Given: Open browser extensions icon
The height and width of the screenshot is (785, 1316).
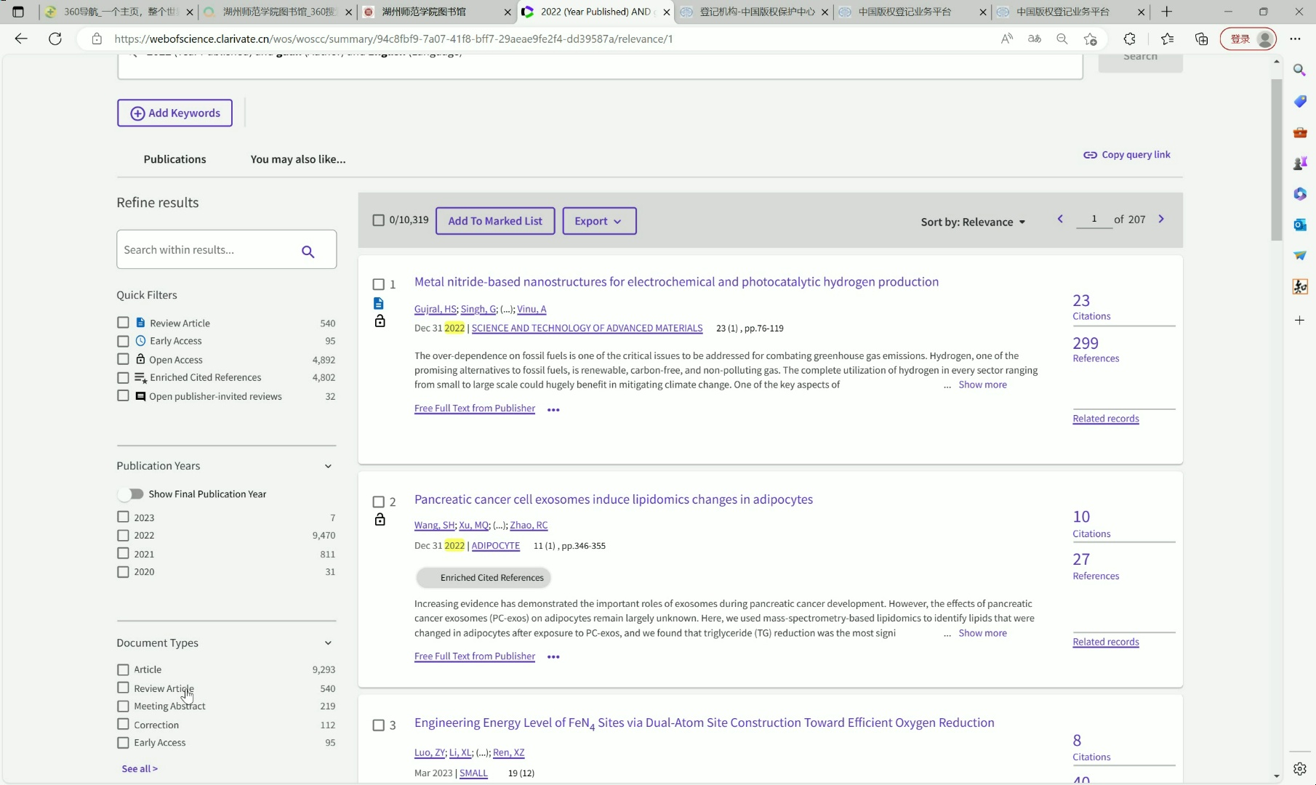Looking at the screenshot, I should pyautogui.click(x=1129, y=39).
